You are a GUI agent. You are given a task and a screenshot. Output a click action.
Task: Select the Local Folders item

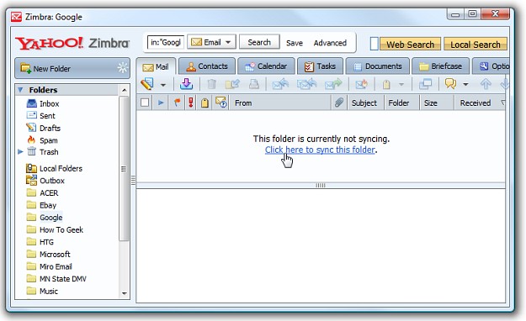click(x=61, y=169)
